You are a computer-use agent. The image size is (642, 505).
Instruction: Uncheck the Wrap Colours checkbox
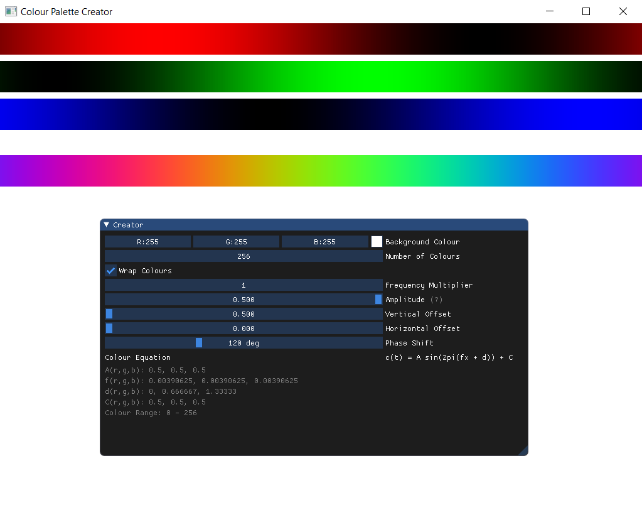click(x=110, y=271)
